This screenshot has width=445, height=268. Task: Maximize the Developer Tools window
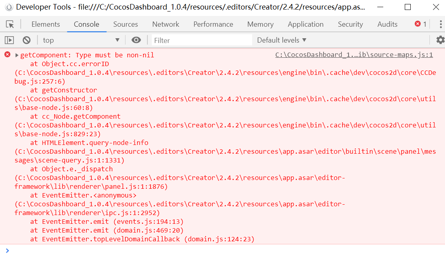(x=408, y=7)
